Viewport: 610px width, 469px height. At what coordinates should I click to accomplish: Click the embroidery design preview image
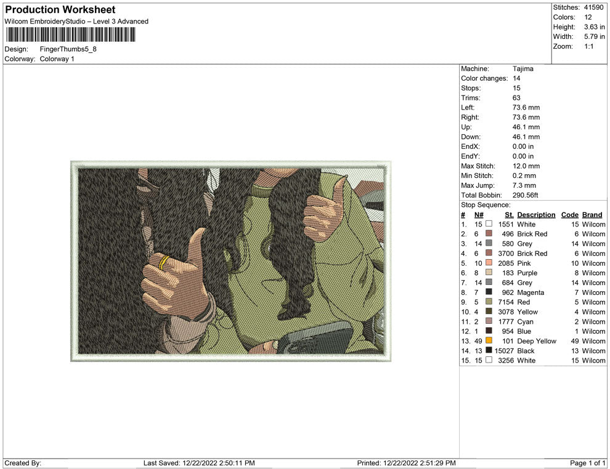pos(230,261)
